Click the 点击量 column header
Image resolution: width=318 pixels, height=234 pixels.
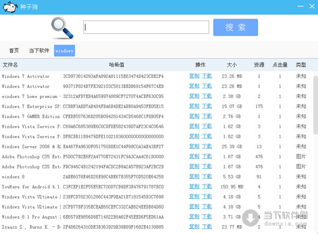pos(280,65)
